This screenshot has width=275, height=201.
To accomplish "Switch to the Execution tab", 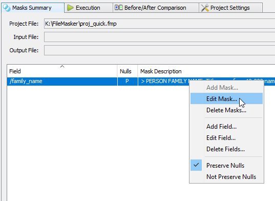I will (89, 8).
